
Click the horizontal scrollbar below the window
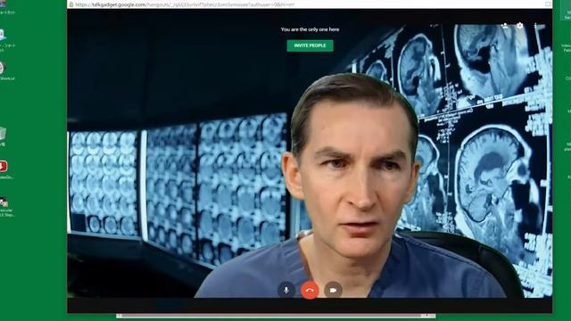pyautogui.click(x=276, y=316)
